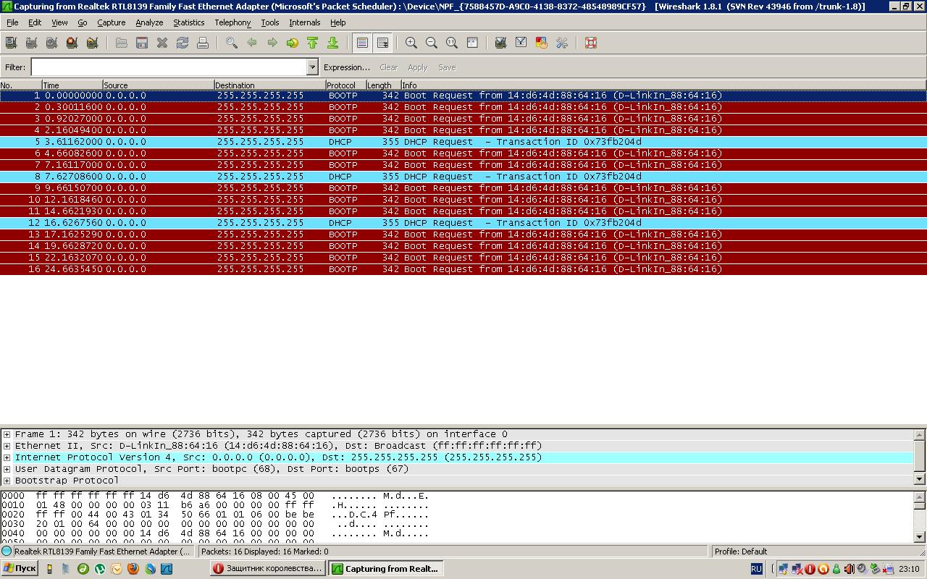Open the interface list toolbar icon
The width and height of the screenshot is (927, 579).
pyautogui.click(x=11, y=43)
